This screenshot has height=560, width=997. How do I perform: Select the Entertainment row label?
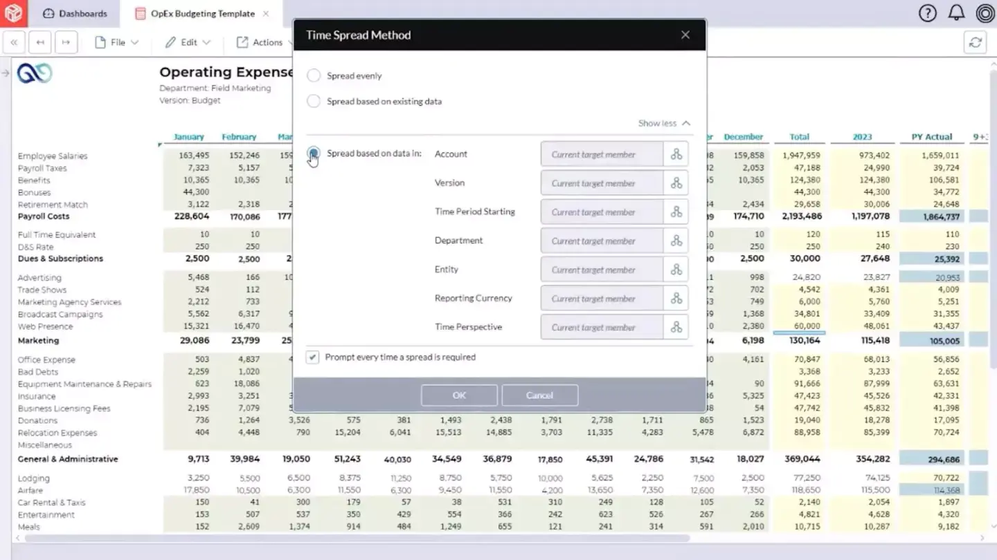[x=46, y=515]
